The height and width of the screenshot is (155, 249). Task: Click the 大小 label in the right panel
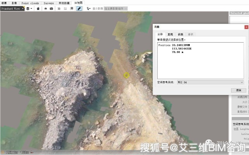[x=245, y=102]
